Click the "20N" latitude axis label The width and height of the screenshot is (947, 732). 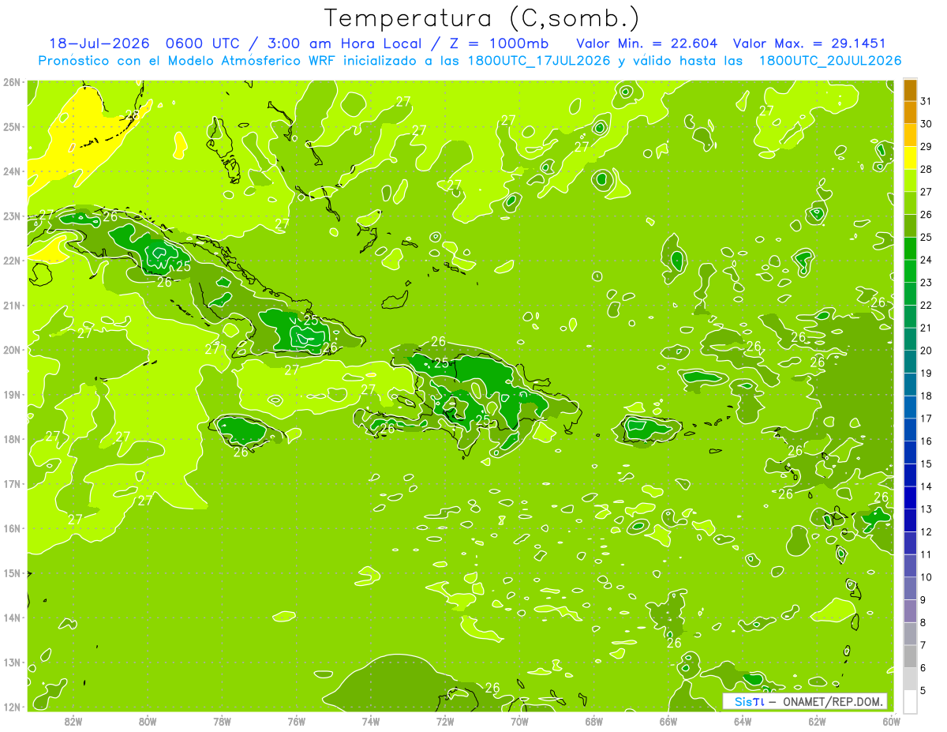13,350
